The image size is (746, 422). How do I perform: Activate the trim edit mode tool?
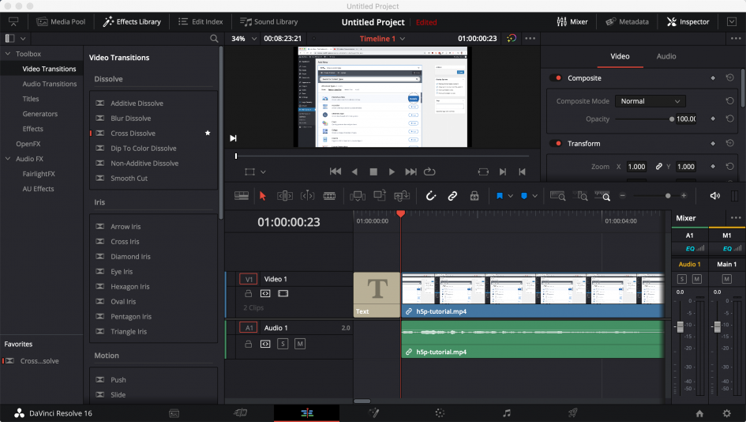285,196
